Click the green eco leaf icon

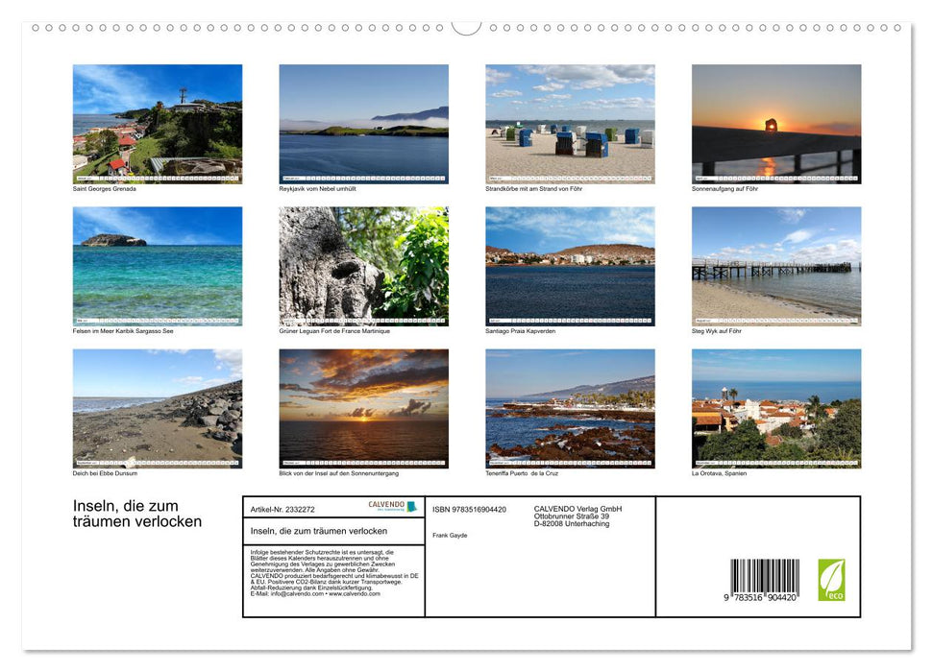tap(831, 580)
